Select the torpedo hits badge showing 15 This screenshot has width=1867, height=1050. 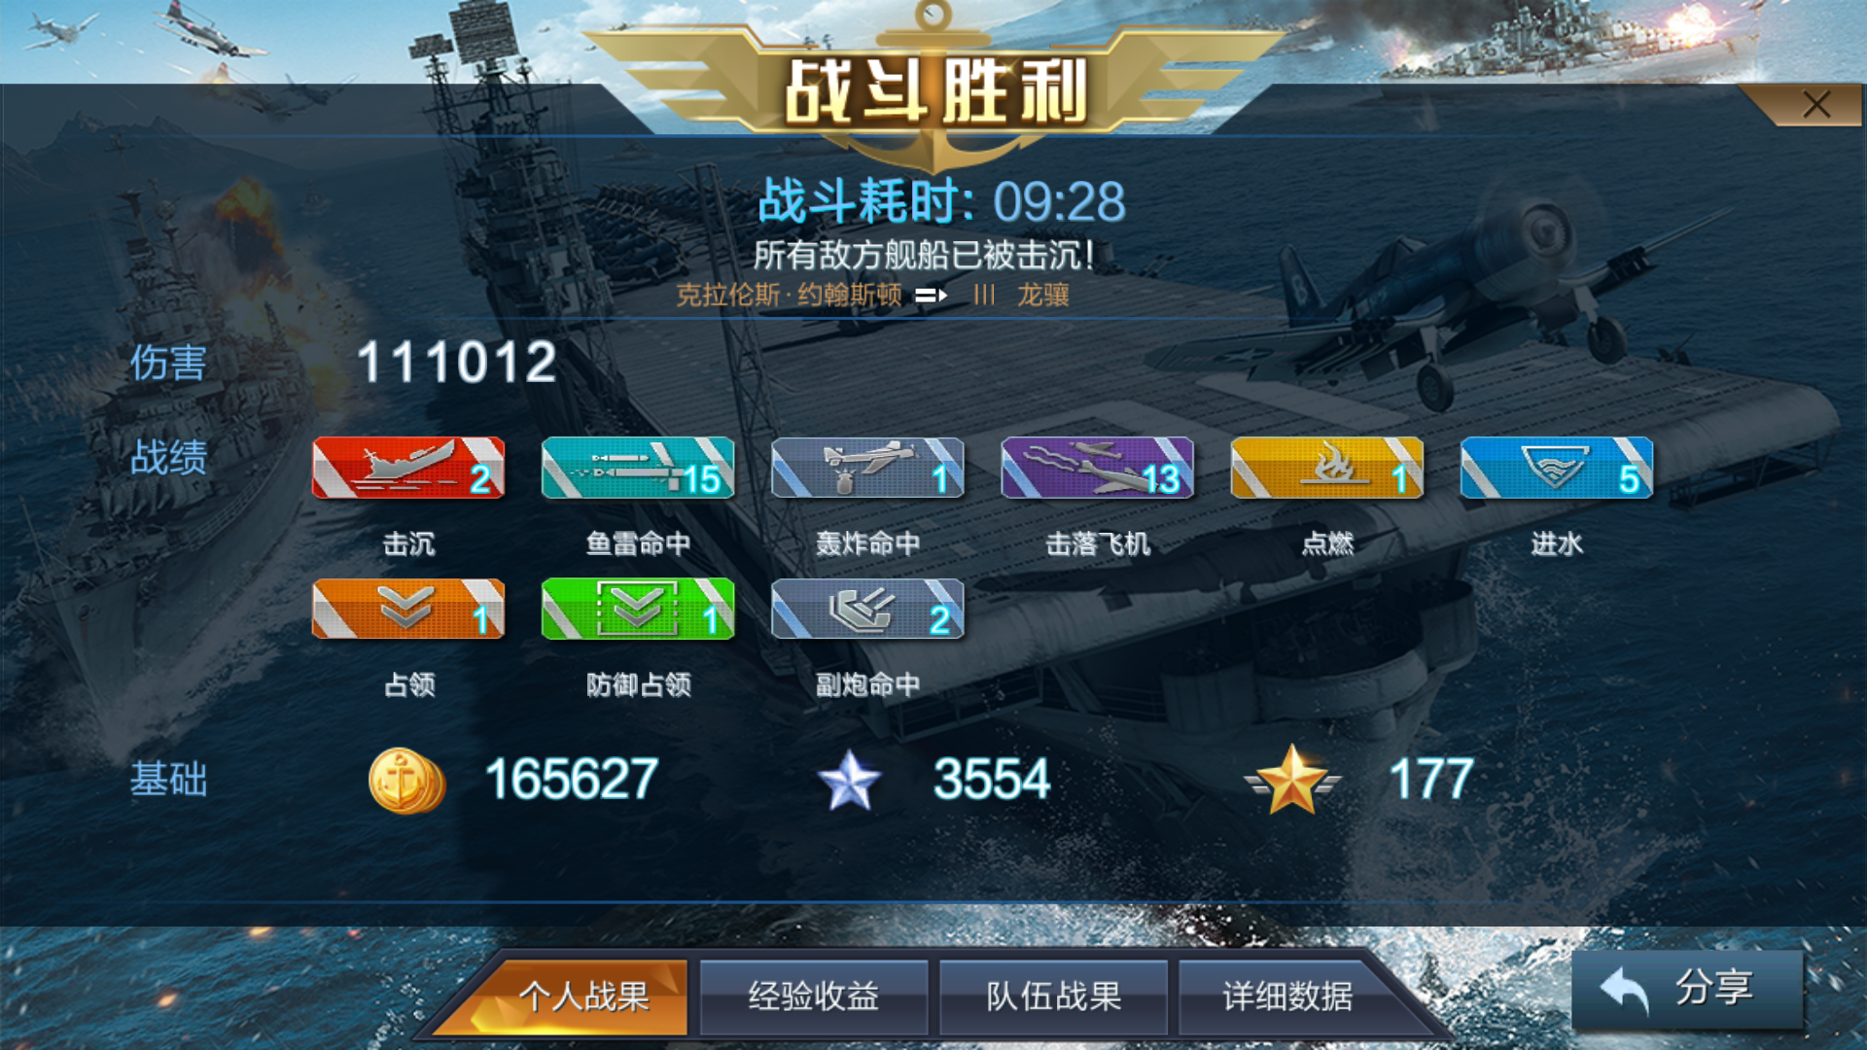pos(638,468)
